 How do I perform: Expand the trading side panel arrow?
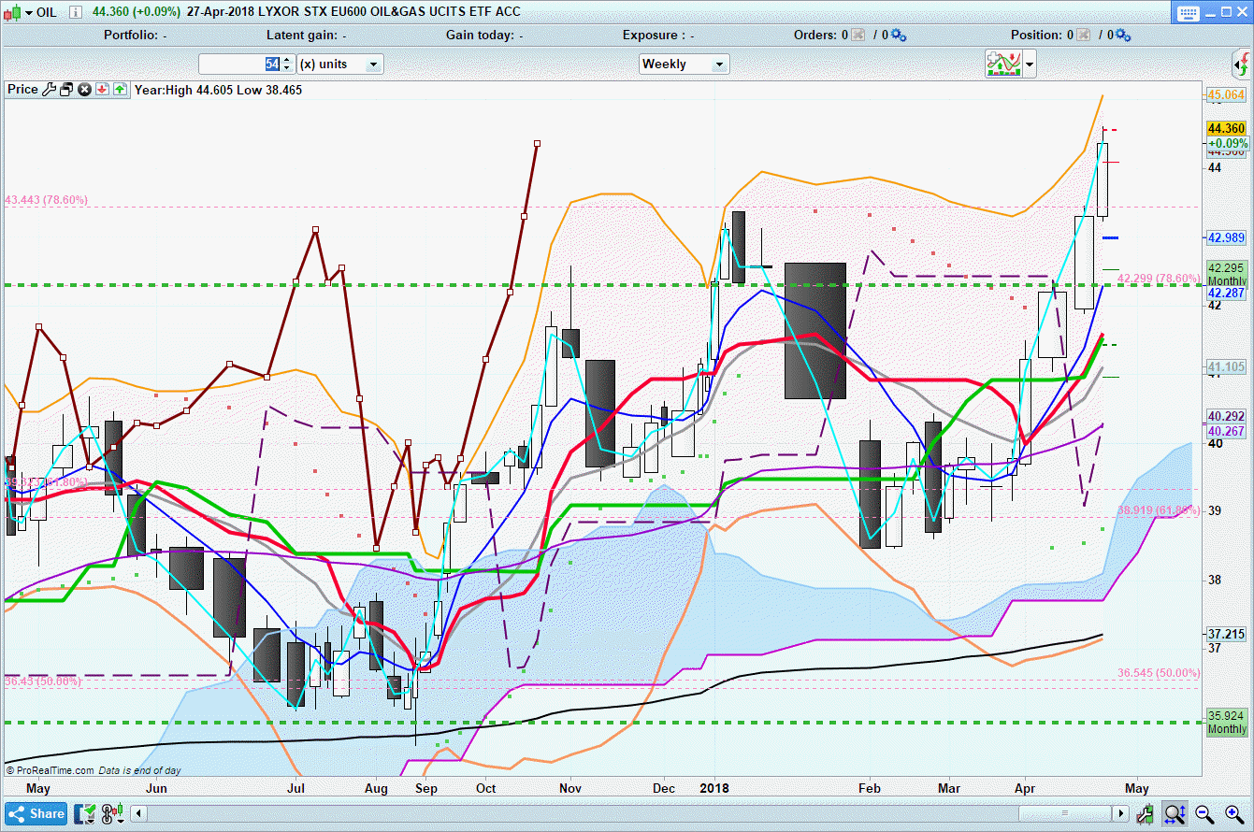[x=1242, y=65]
